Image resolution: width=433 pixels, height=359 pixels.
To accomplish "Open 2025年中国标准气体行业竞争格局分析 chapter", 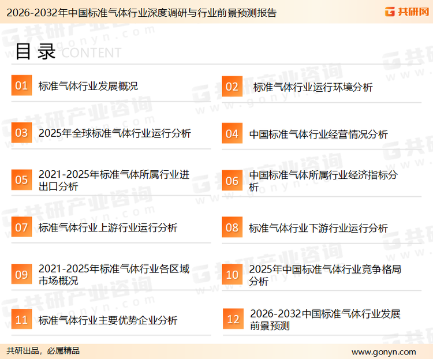I will click(x=325, y=275).
